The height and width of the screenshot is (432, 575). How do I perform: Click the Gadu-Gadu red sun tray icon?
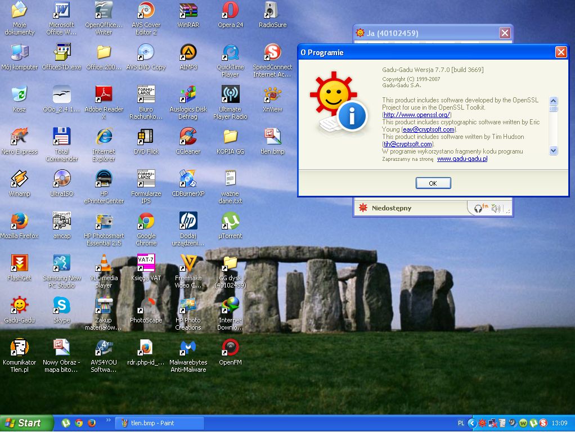pos(482,423)
